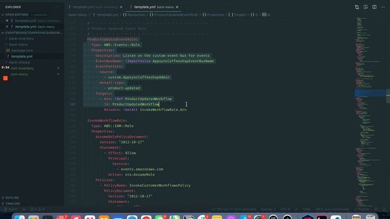Select the YAML language mode
The width and height of the screenshot is (390, 219).
point(307,209)
